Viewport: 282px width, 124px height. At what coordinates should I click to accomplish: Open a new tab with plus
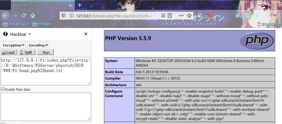click(x=79, y=5)
